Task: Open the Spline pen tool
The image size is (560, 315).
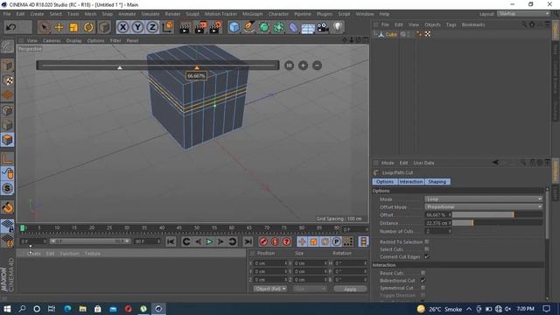Action: tap(248, 27)
